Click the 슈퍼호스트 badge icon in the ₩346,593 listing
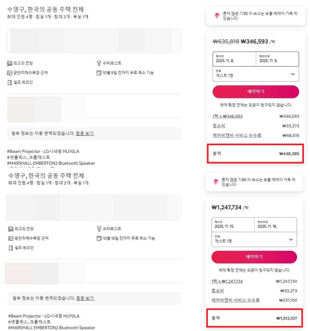Image resolution: width=310 pixels, height=331 pixels. point(99,63)
